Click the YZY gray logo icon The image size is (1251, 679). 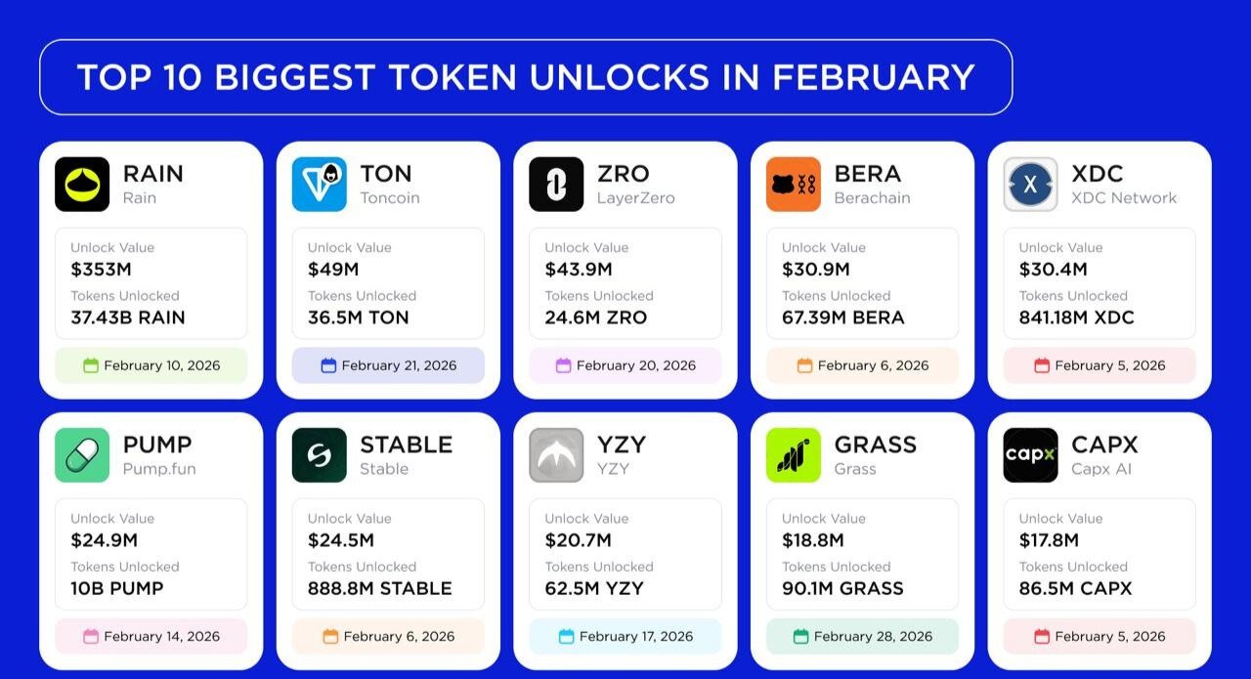click(556, 455)
